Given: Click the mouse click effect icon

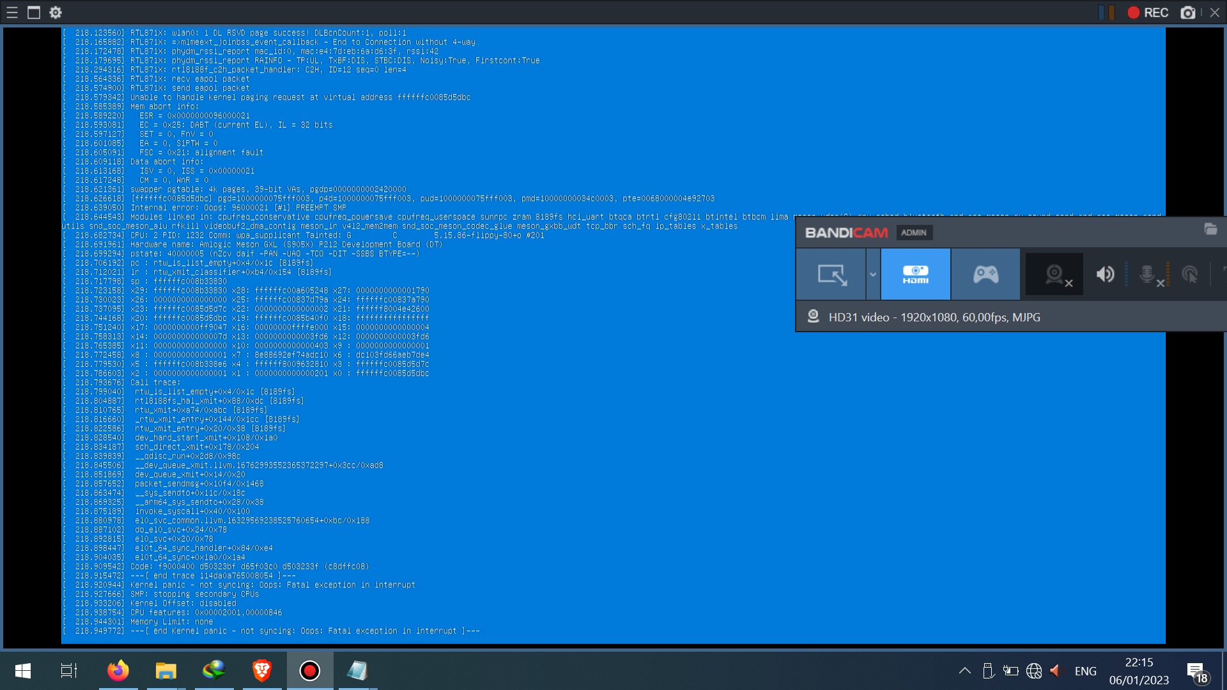Looking at the screenshot, I should [x=1191, y=274].
